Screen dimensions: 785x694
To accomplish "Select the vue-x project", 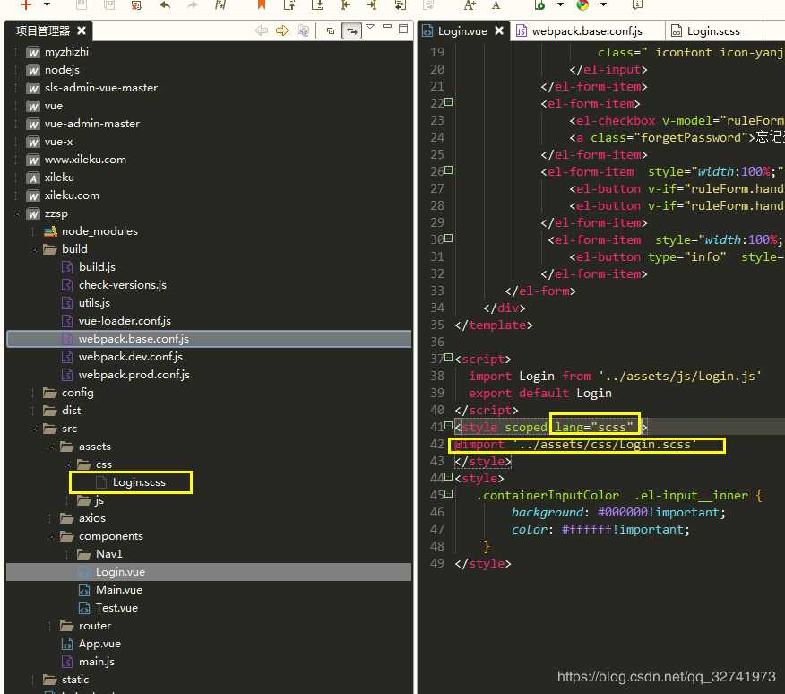I will click(x=58, y=142).
